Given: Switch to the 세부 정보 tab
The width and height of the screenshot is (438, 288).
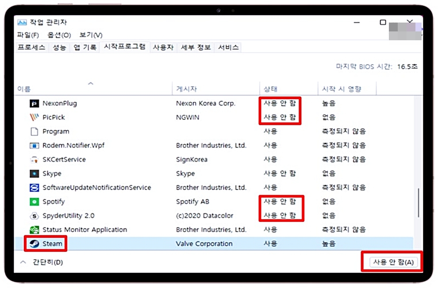Looking at the screenshot, I should point(196,47).
